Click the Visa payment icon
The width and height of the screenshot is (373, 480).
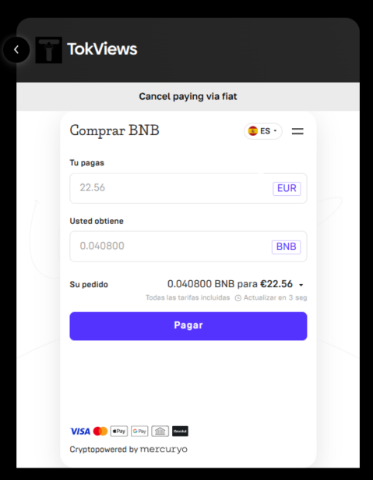click(80, 432)
